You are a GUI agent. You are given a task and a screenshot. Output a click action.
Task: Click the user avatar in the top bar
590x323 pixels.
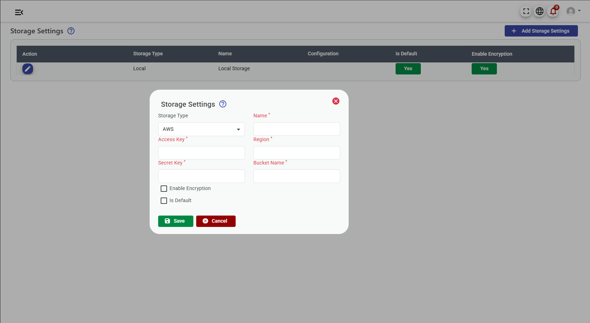570,11
